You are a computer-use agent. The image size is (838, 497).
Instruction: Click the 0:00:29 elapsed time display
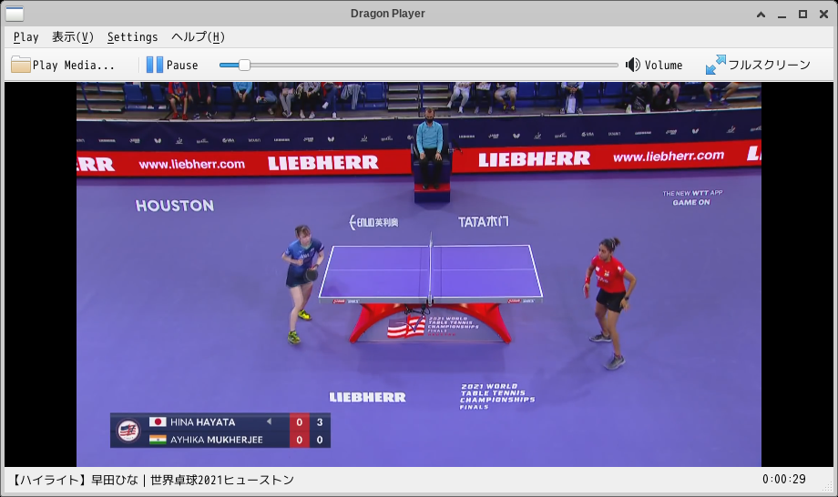(x=784, y=480)
